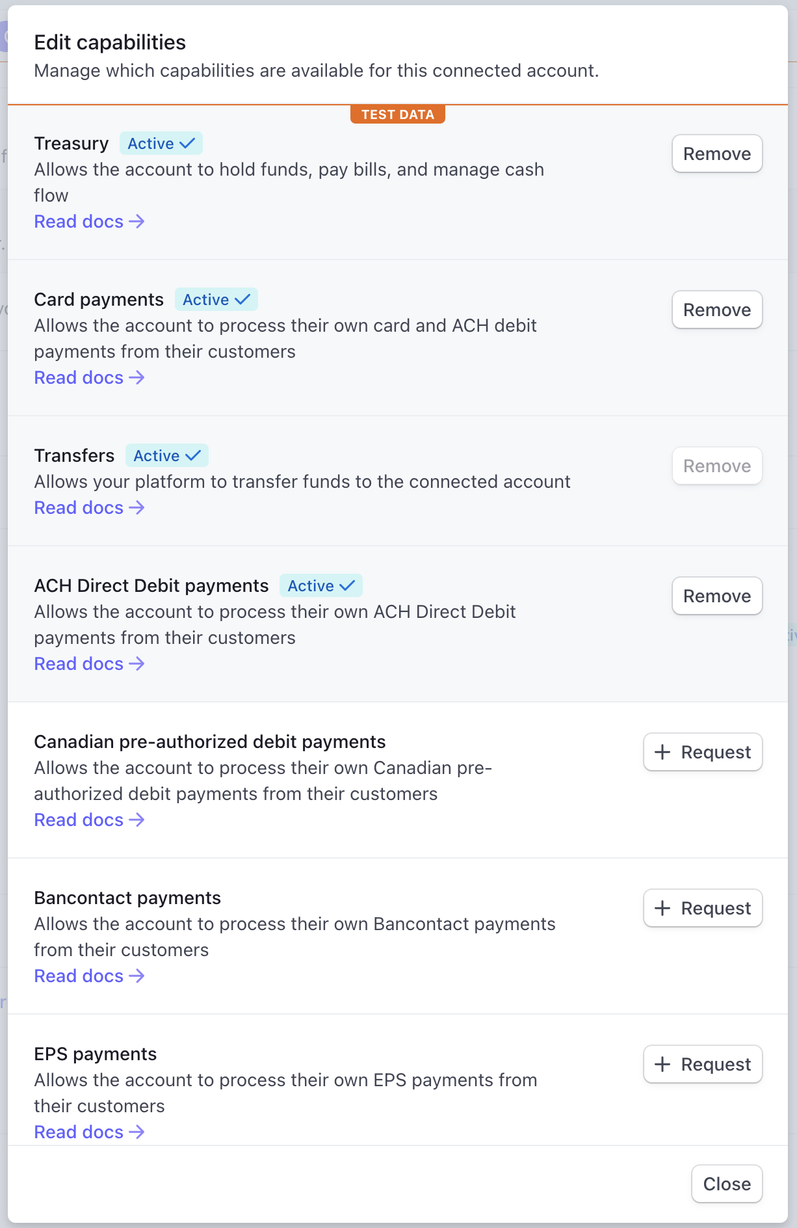Open Read docs under ACH Direct Debit

click(89, 664)
